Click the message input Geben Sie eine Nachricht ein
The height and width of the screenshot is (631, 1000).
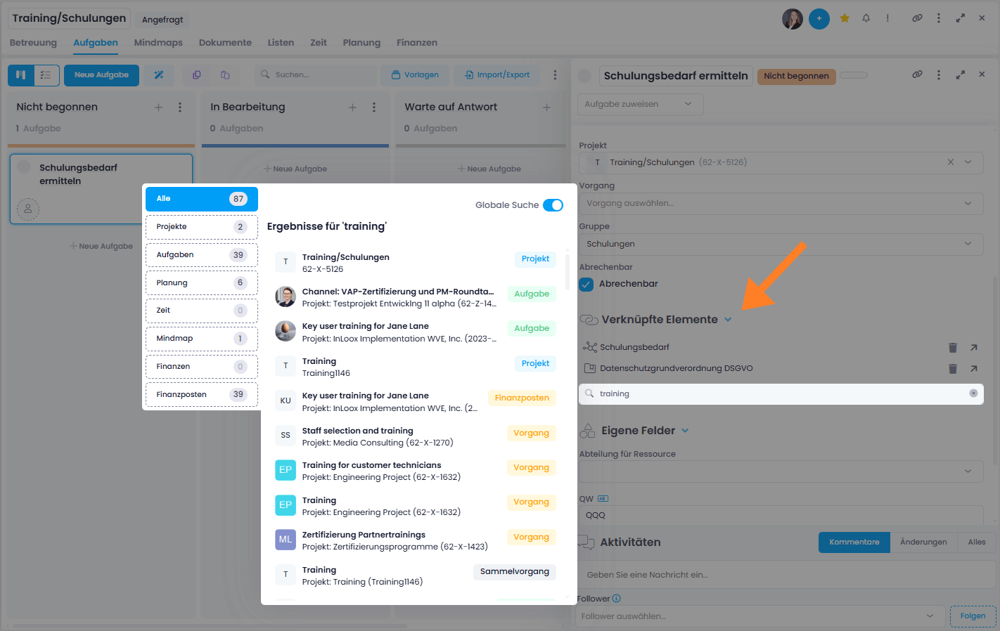[x=786, y=575]
